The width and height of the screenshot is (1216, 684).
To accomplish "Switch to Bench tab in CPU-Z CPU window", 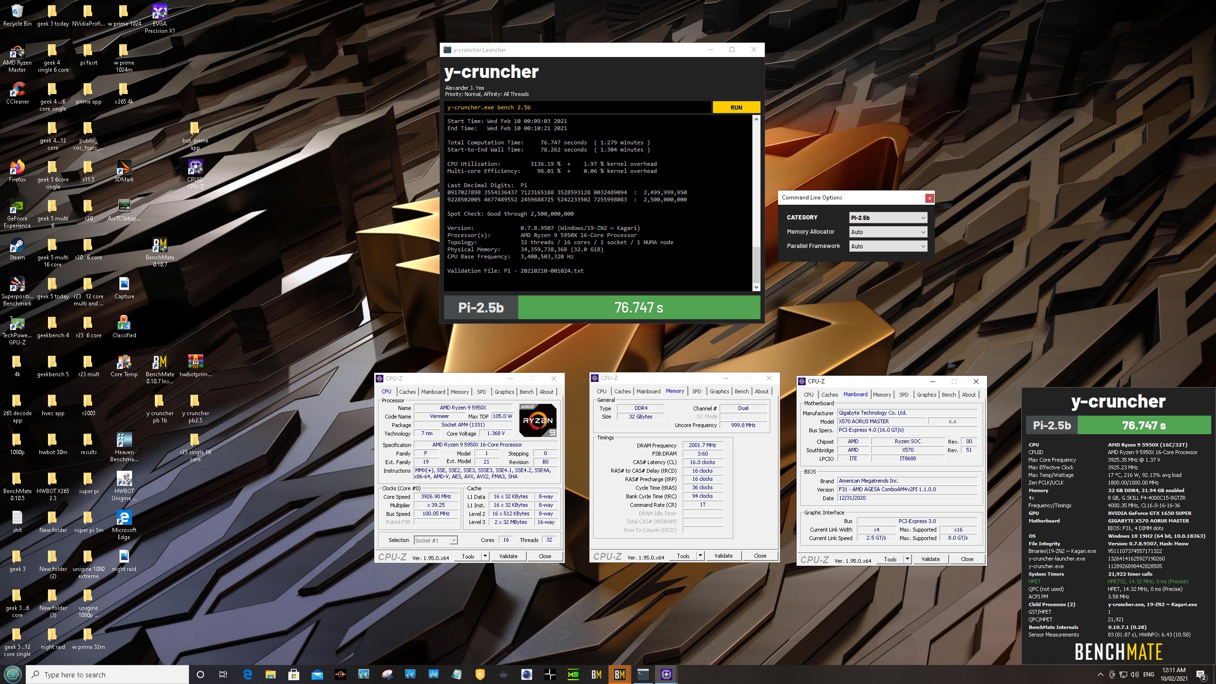I will point(526,392).
